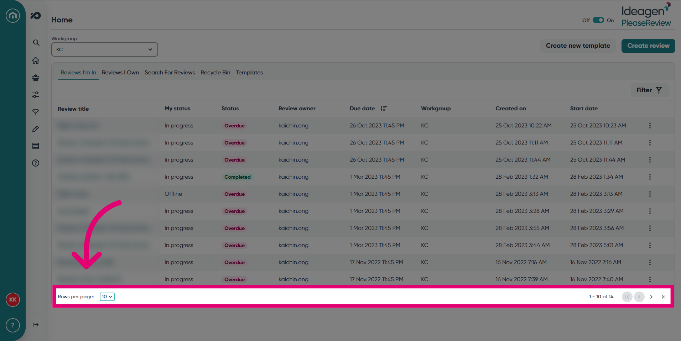Open row menu for 16 Nov 2022 7:16 AM review

[x=650, y=262]
